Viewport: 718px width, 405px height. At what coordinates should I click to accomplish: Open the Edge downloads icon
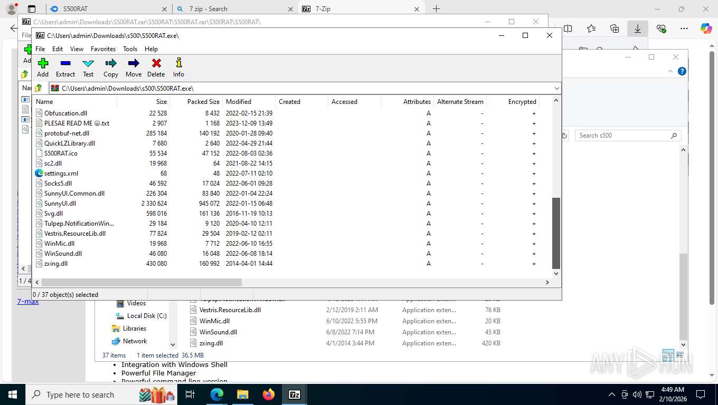638,29
